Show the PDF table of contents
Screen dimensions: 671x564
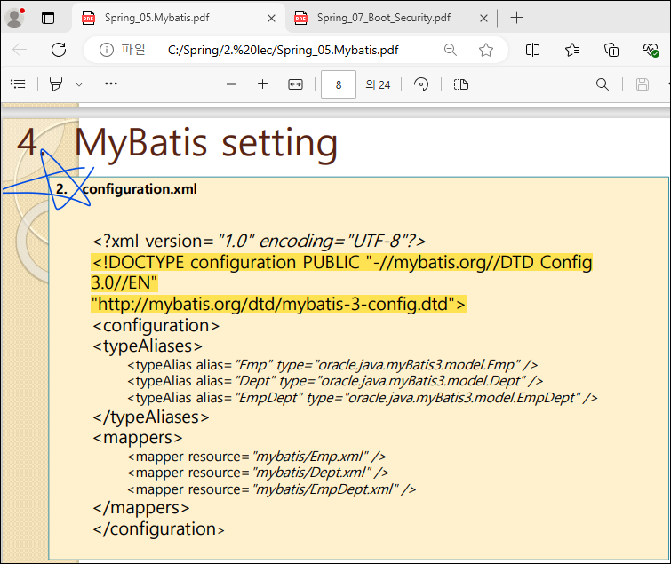(x=18, y=84)
